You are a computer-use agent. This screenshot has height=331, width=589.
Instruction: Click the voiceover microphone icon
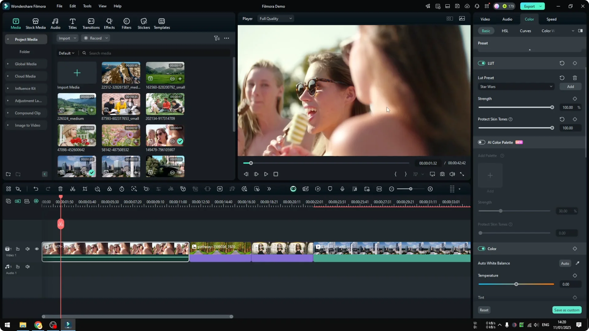(342, 189)
